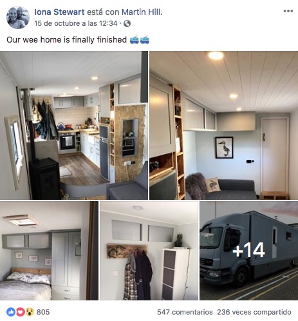Screen dimensions: 298x321
Task: Click the globe public privacy icon
Action: coord(127,23)
